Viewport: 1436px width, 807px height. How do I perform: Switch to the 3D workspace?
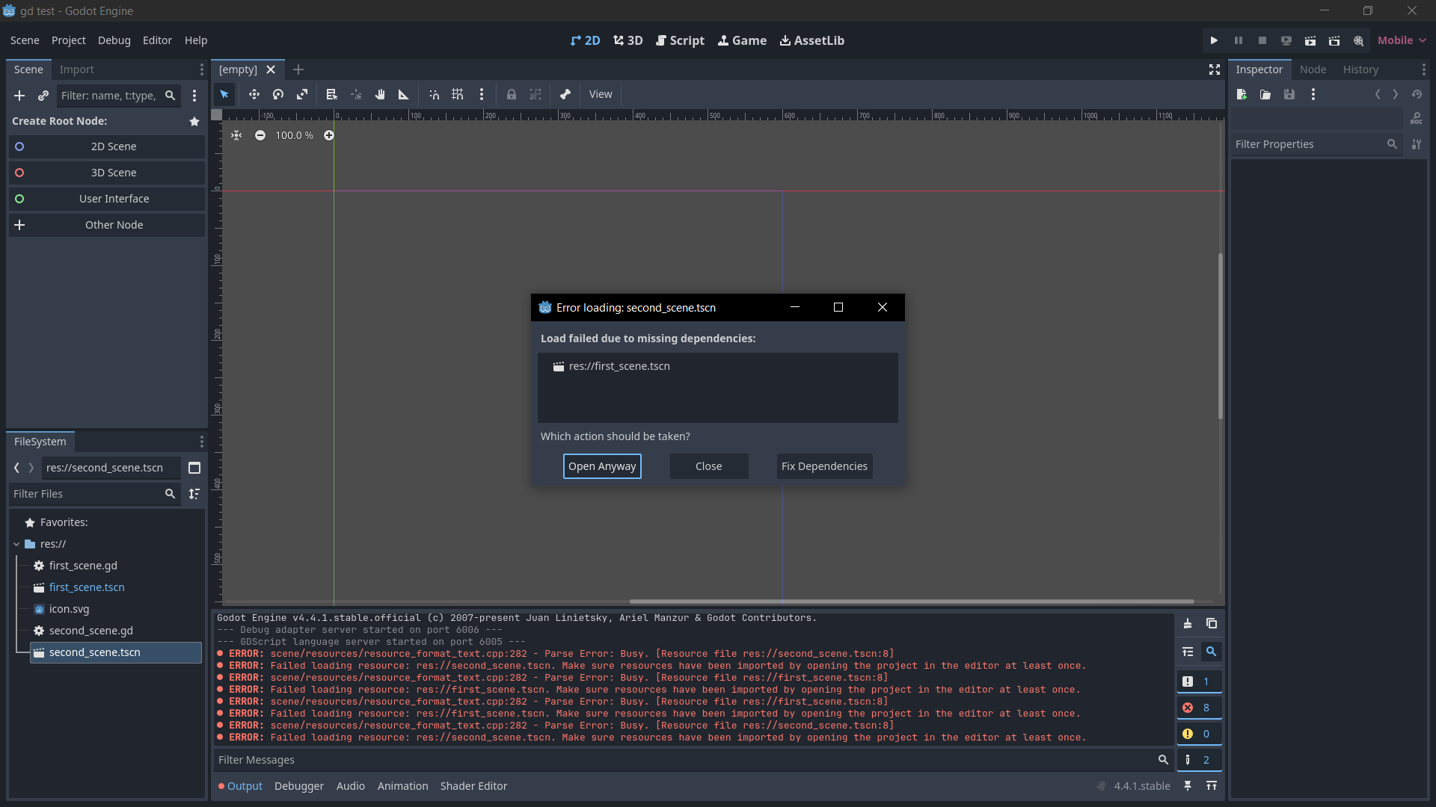628,40
